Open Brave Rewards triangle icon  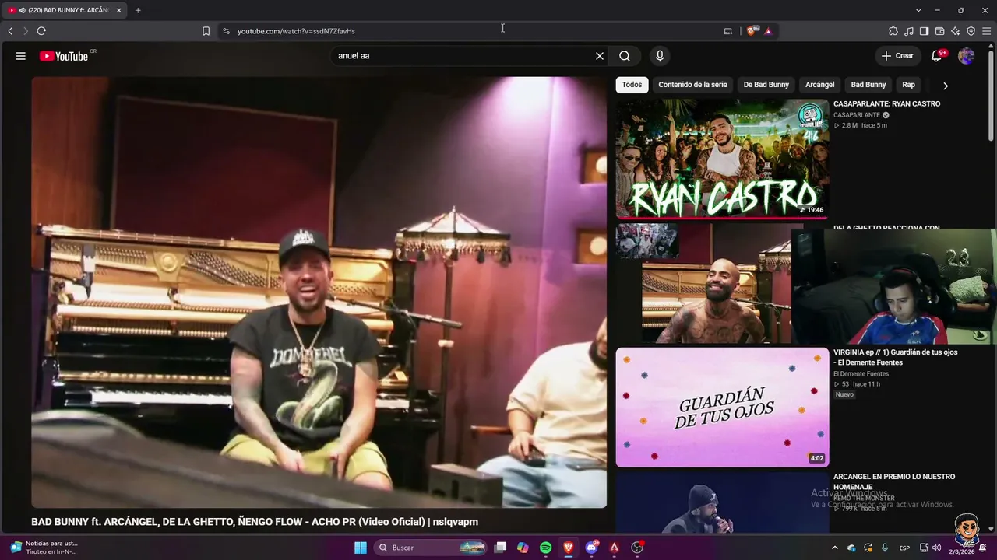[x=768, y=31]
